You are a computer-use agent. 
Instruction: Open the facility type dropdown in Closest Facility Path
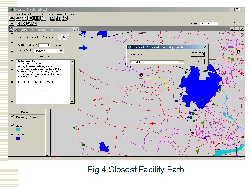(x=49, y=51)
